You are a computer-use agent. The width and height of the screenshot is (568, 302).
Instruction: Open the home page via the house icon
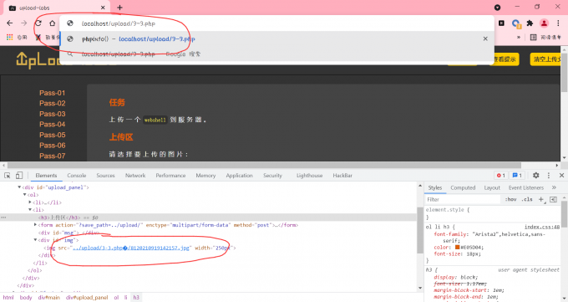pyautogui.click(x=52, y=23)
